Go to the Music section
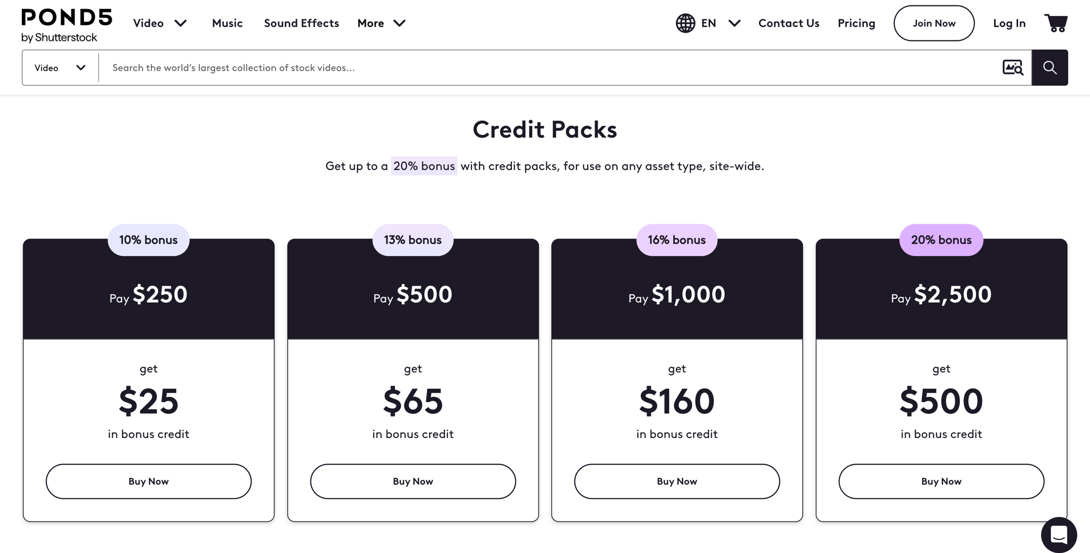1090x553 pixels. 227,23
